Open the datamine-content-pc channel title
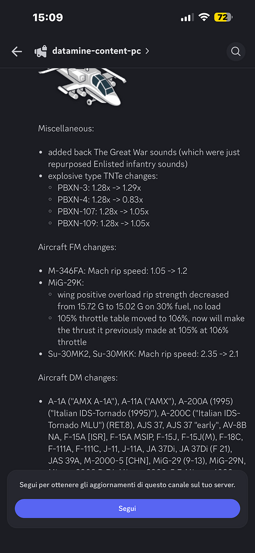Image resolution: width=255 pixels, height=553 pixels. (96, 51)
